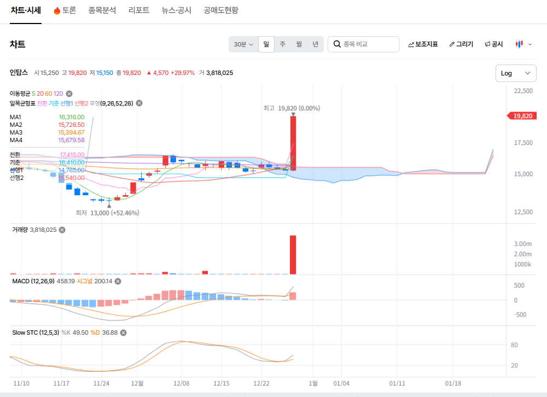Open the 보조지표 indicators menu
The image size is (547, 397).
point(423,44)
